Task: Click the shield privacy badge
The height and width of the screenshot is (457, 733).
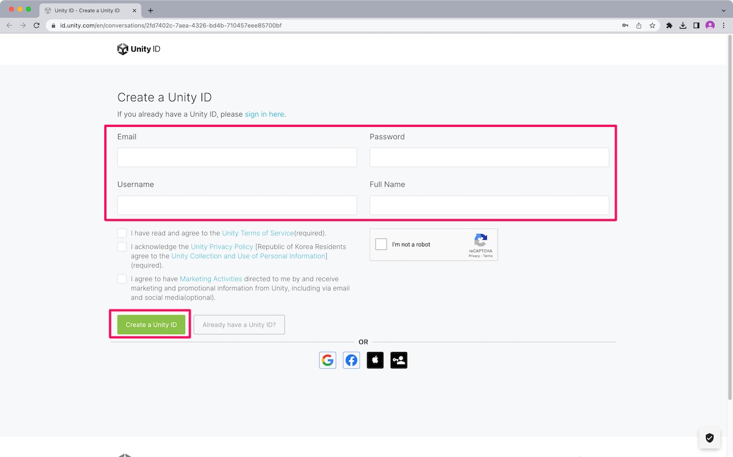Action: pyautogui.click(x=710, y=438)
